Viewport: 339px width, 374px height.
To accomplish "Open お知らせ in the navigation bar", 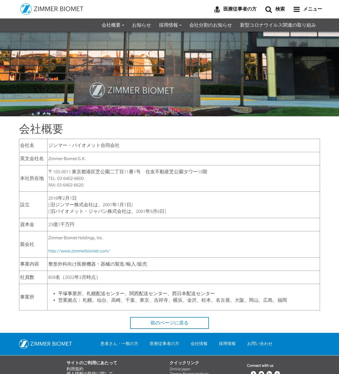I will [x=142, y=25].
